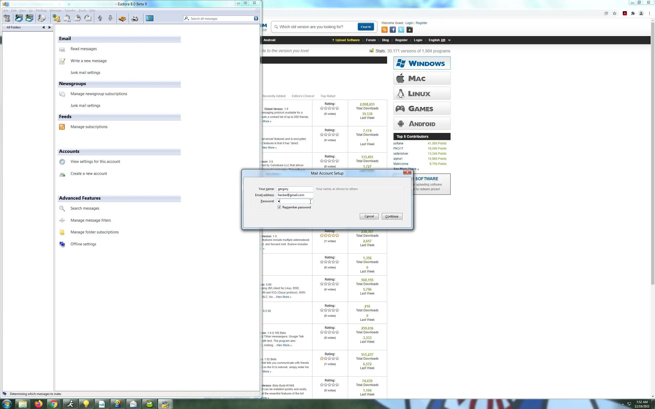Open Google Chrome from the taskbar
The width and height of the screenshot is (655, 409).
(53, 404)
